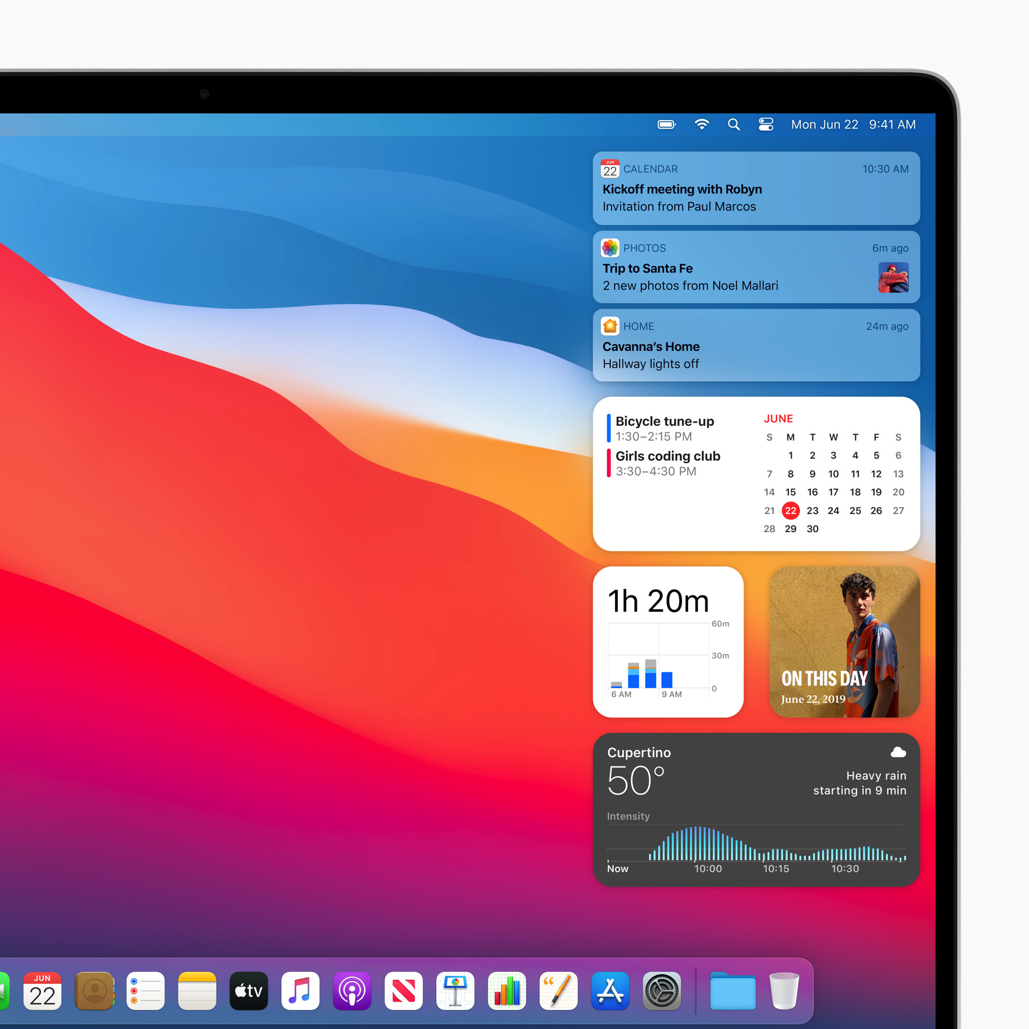
Task: Select June 30 in the calendar widget
Action: 812,529
